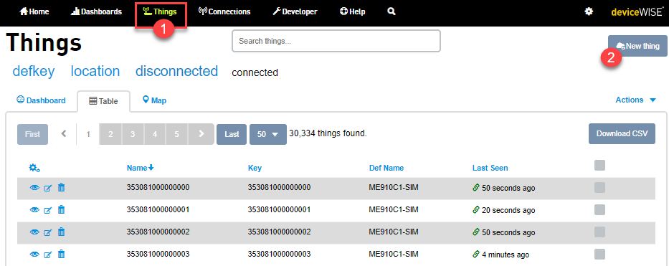Click link icon beside 50 seconds ago, row 353081000000000

point(476,188)
